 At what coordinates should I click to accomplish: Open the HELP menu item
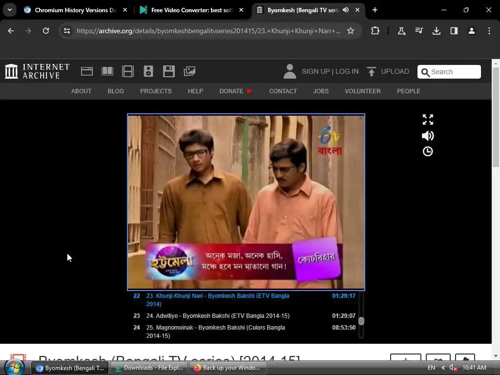point(195,91)
